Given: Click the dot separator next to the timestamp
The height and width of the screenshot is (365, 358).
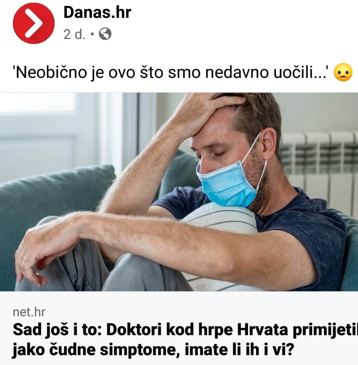Looking at the screenshot, I should (92, 34).
